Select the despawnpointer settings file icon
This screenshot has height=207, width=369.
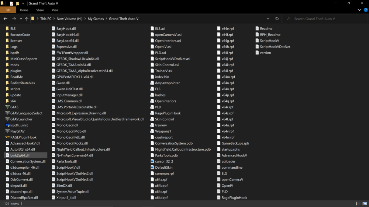click(152, 83)
